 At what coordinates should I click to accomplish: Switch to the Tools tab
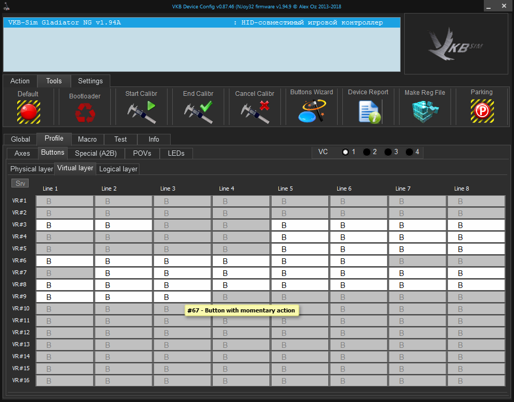(x=54, y=81)
